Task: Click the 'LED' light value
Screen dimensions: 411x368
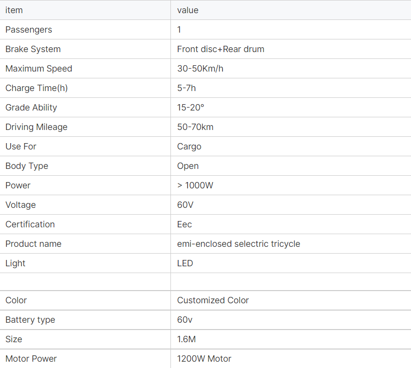Action: [185, 263]
